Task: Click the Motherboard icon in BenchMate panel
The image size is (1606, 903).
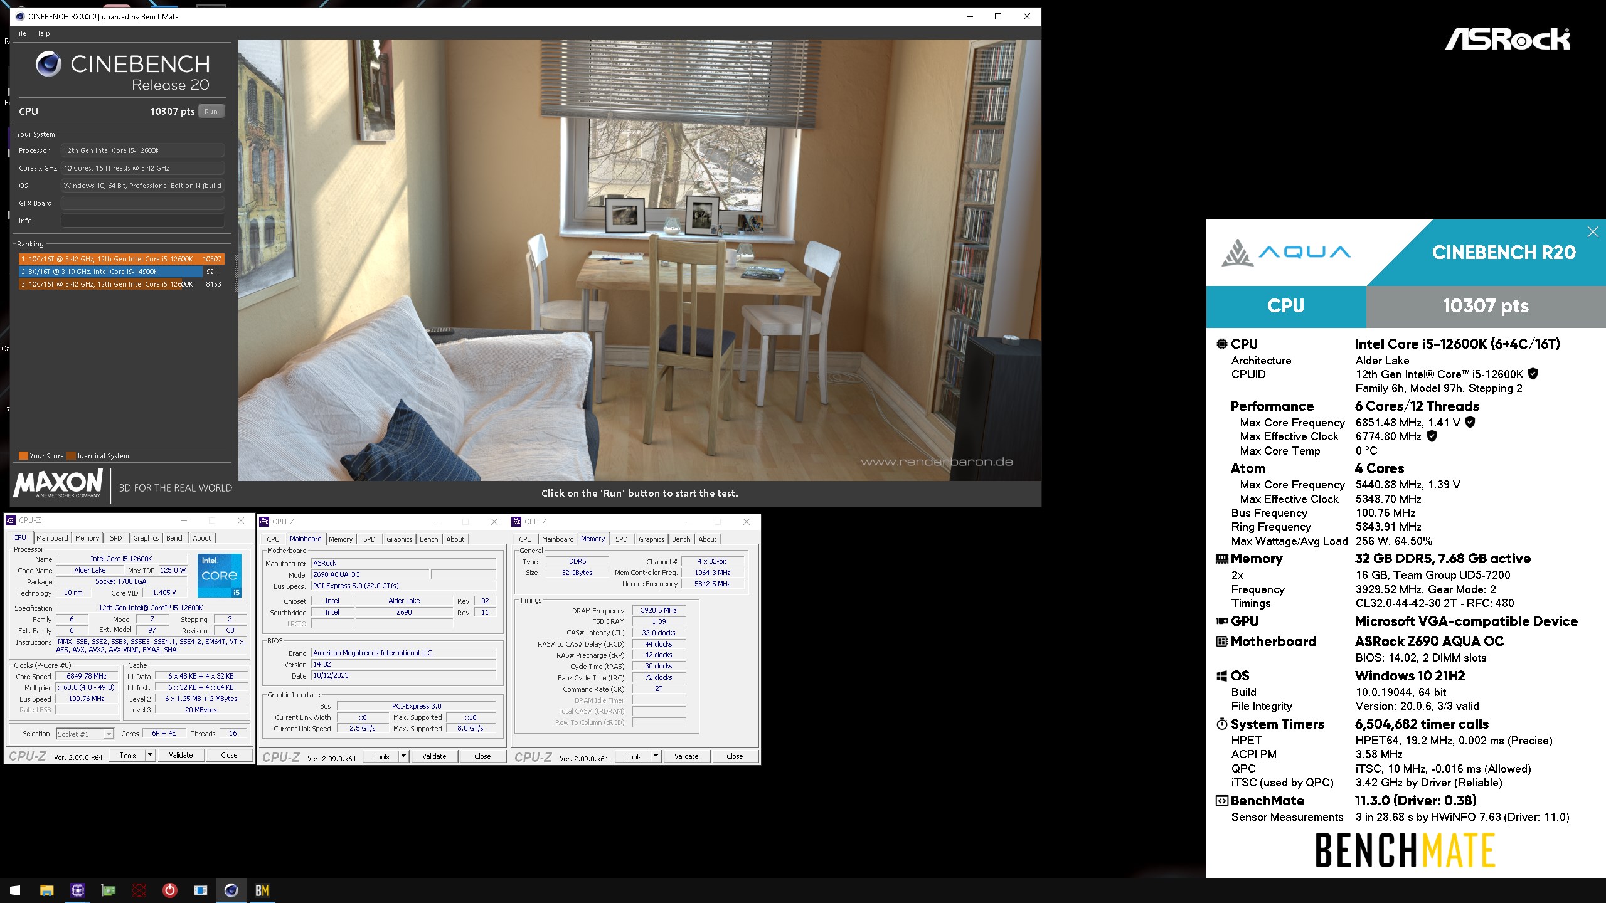Action: (1221, 642)
